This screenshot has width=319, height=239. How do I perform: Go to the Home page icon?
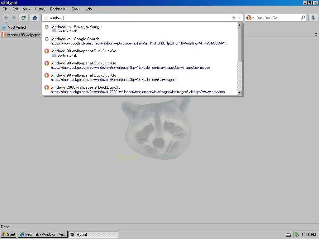tap(35, 18)
